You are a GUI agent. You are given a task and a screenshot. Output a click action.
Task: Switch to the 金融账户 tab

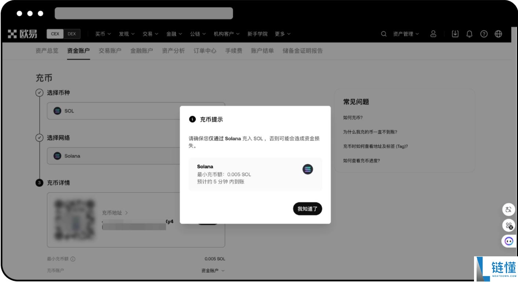click(x=142, y=51)
